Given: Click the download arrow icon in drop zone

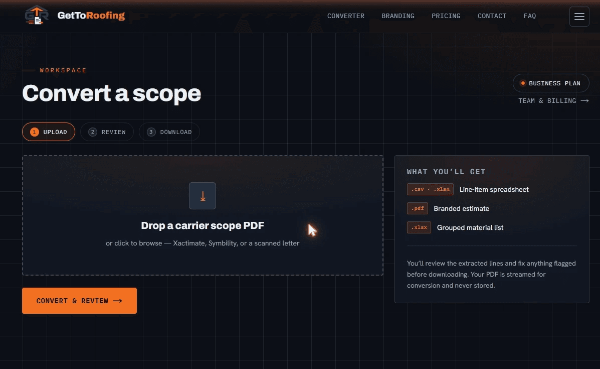Looking at the screenshot, I should pyautogui.click(x=203, y=196).
